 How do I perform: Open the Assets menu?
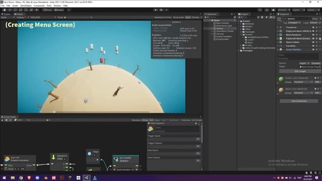tap(15, 6)
